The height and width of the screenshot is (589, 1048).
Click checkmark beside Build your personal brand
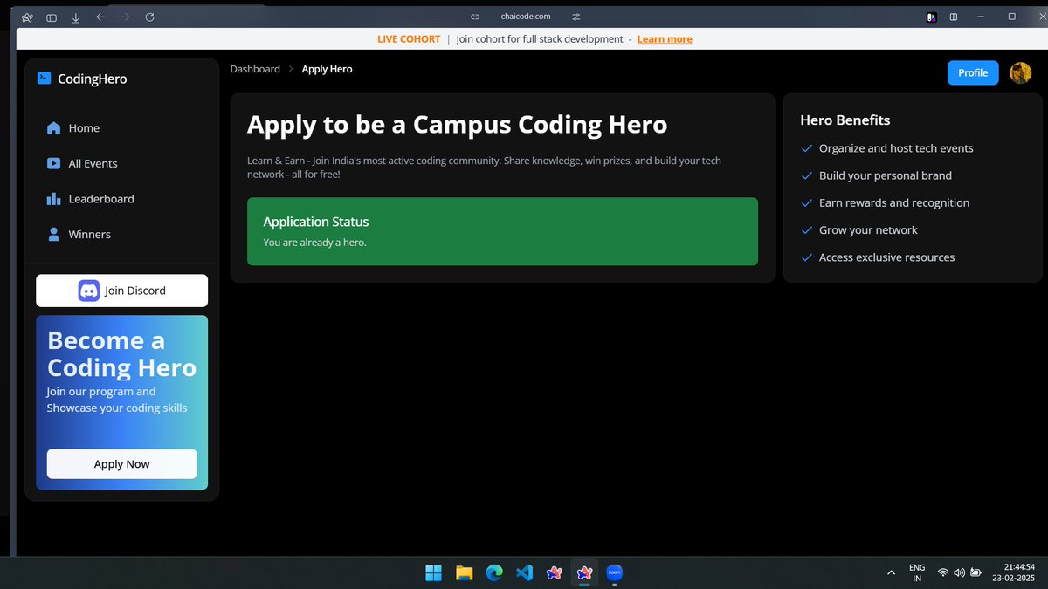(807, 175)
